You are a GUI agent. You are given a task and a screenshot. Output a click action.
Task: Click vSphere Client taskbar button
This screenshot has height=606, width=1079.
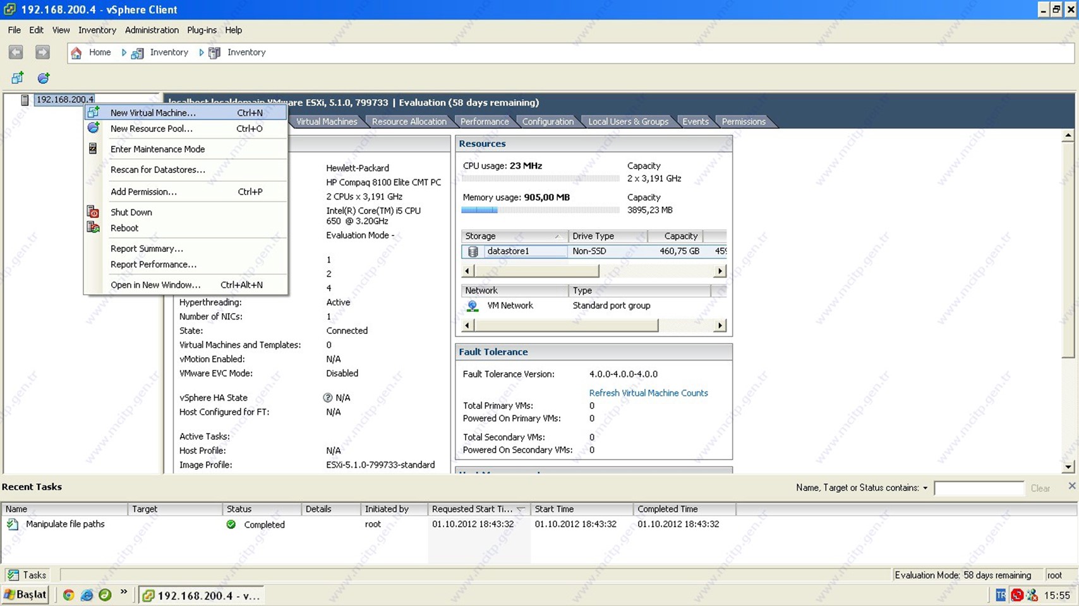(202, 595)
